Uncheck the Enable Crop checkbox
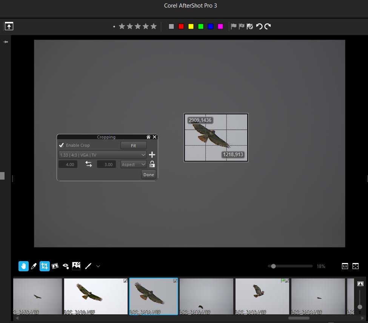Viewport: 368px width, 323px height. pos(62,145)
